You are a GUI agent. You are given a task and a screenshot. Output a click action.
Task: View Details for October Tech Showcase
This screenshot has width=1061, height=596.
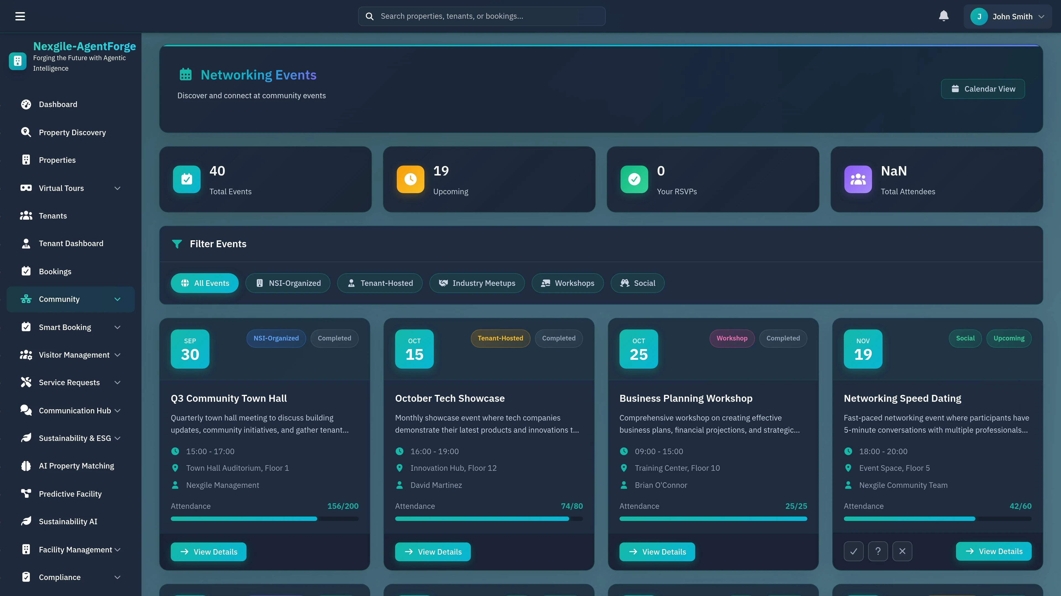[x=433, y=551]
